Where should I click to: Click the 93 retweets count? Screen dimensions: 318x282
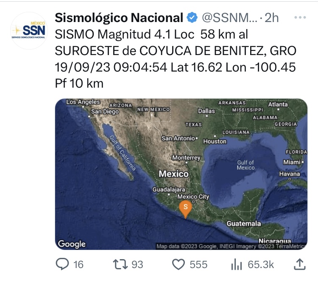tap(137, 265)
